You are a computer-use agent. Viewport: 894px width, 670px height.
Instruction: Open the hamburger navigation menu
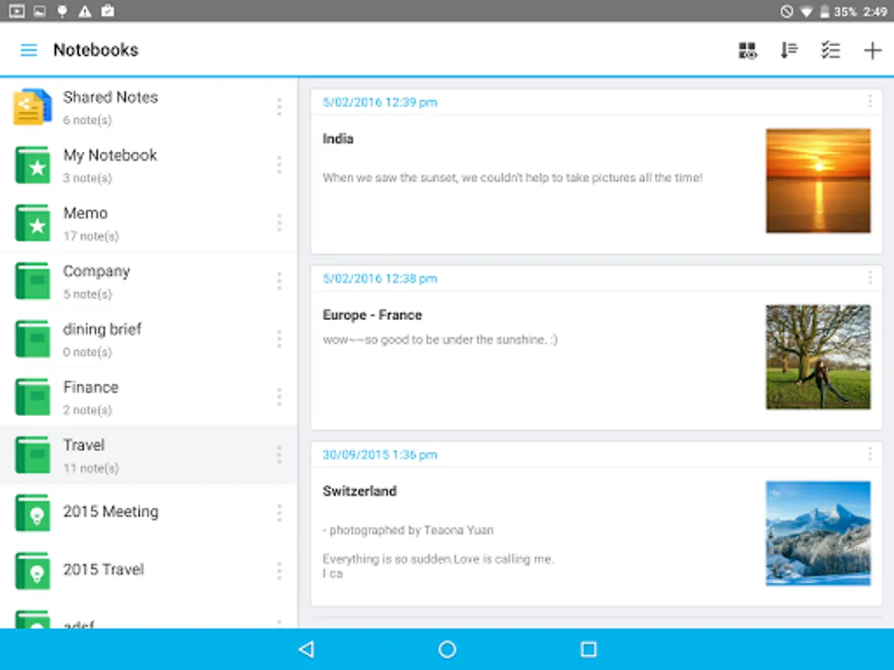coord(28,51)
